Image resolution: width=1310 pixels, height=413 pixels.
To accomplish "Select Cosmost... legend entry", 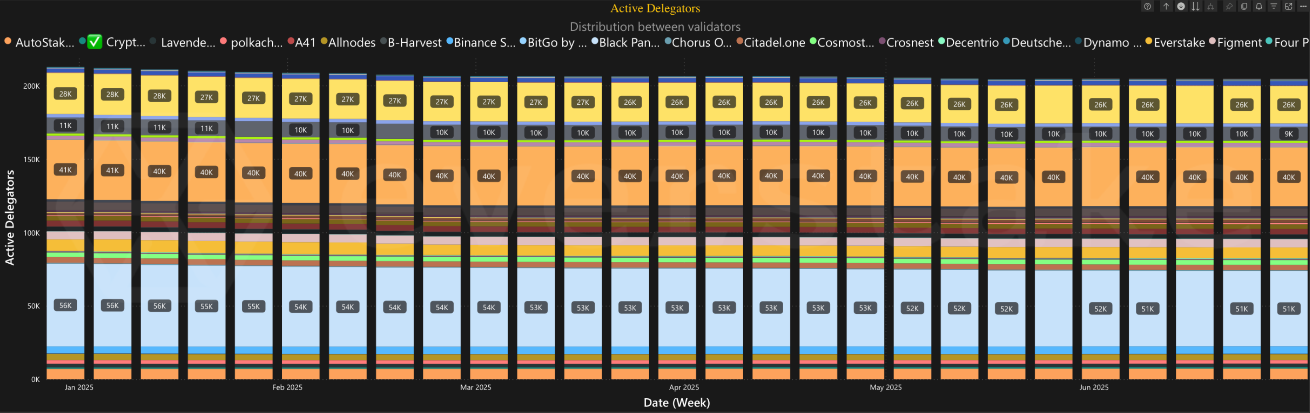I will pos(842,42).
